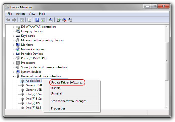This screenshot has height=122, width=175.
Task: Select the Processors category label
Action: click(28, 63)
